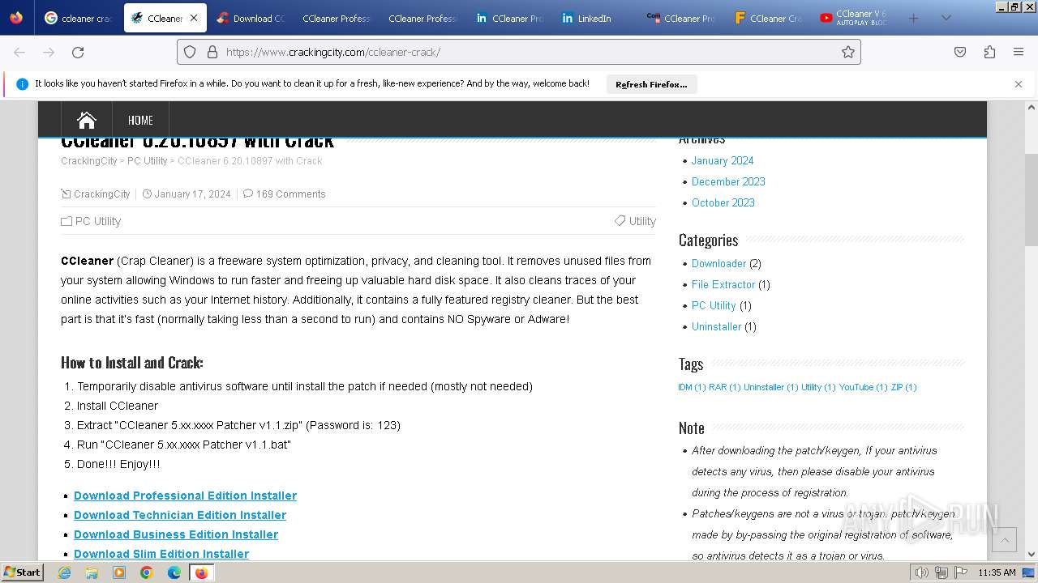This screenshot has width=1038, height=583.
Task: Open the Windows Start menu
Action: tap(23, 572)
